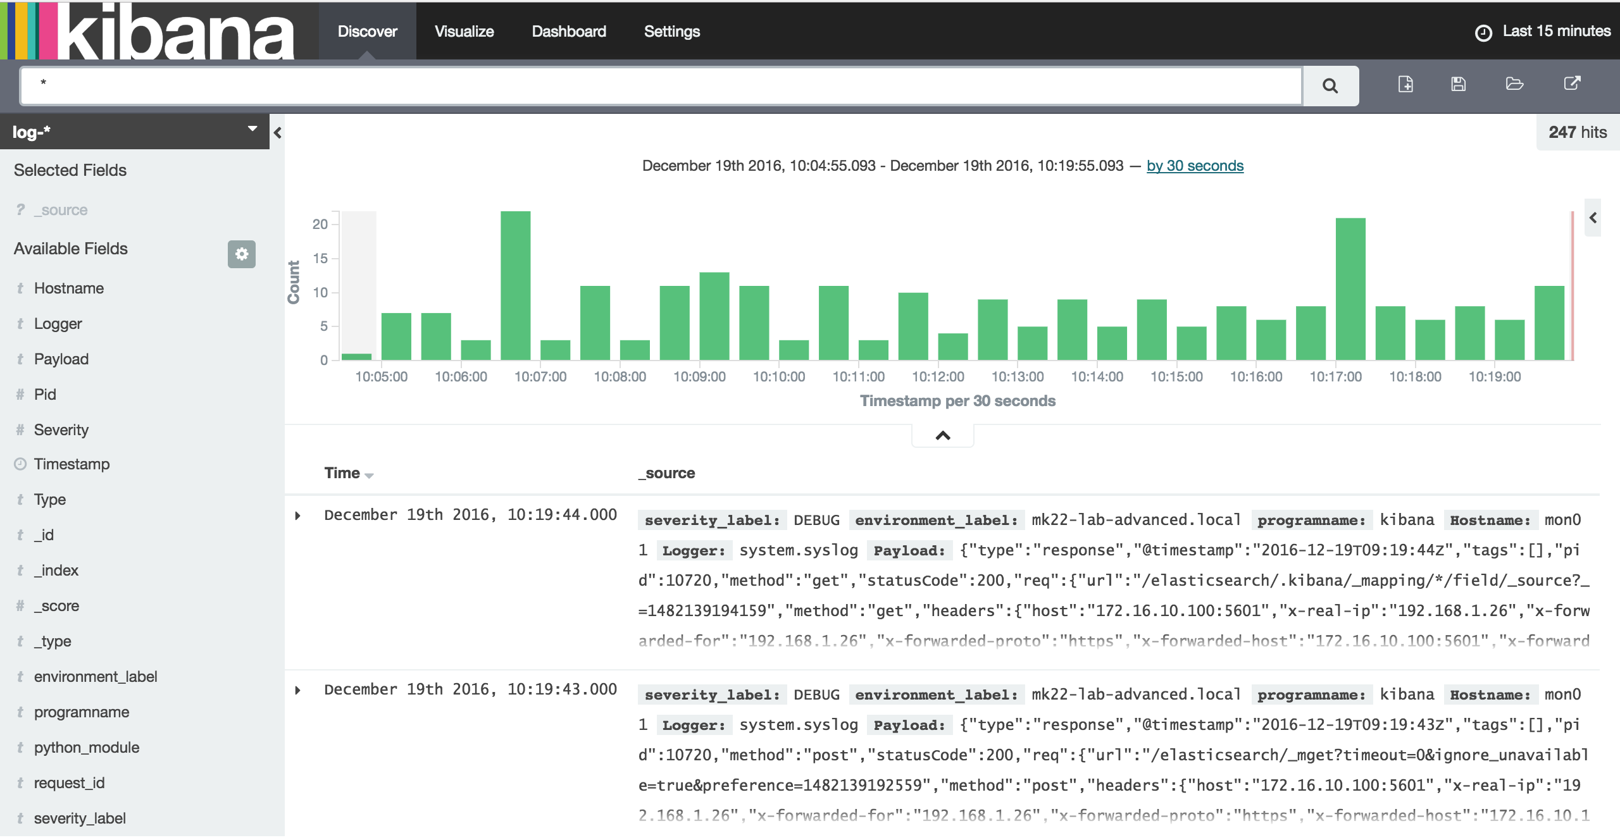Image resolution: width=1620 pixels, height=840 pixels.
Task: Select the python_module field
Action: 87,748
